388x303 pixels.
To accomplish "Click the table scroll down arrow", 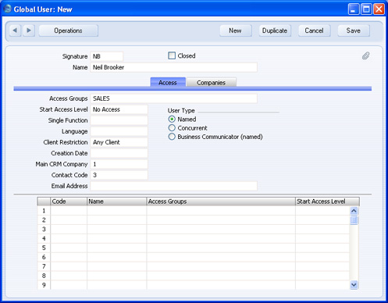I will click(x=354, y=285).
